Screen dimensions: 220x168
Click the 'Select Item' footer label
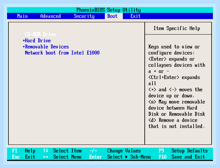point(67,151)
